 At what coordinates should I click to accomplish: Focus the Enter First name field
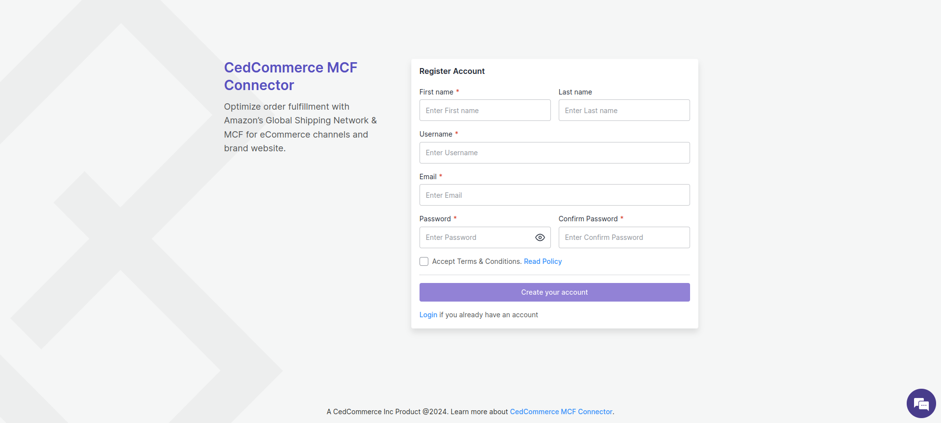(x=485, y=111)
